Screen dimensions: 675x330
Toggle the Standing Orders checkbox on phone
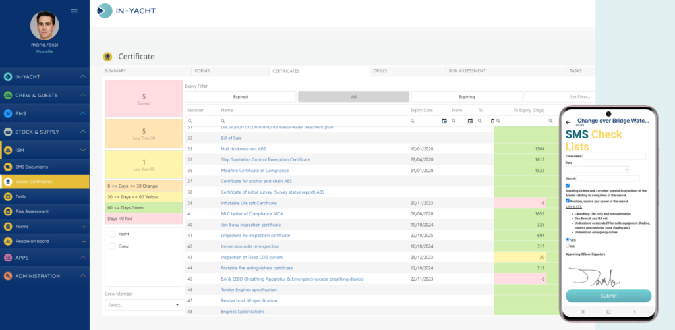[x=568, y=186]
